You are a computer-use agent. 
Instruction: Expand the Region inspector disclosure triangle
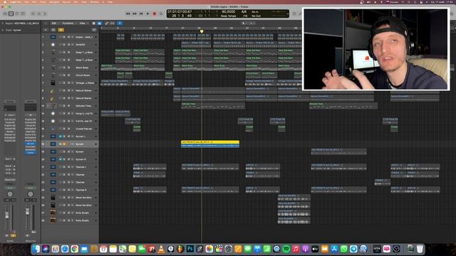pyautogui.click(x=3, y=23)
